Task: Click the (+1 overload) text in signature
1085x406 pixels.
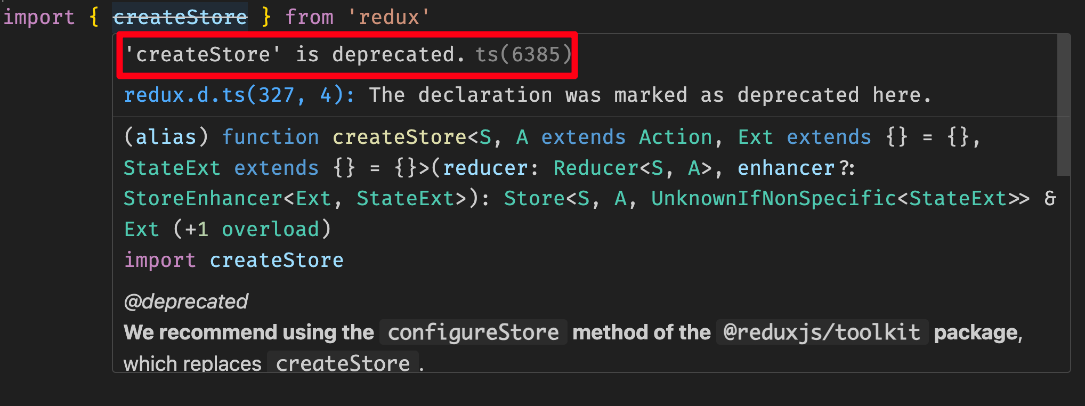Action: pyautogui.click(x=252, y=229)
